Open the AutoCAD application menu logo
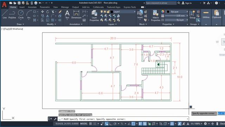Screen dimensions: 225x127 pyautogui.click(x=4, y=5)
